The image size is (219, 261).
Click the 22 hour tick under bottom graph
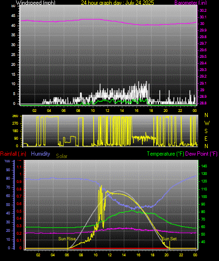click(181, 255)
